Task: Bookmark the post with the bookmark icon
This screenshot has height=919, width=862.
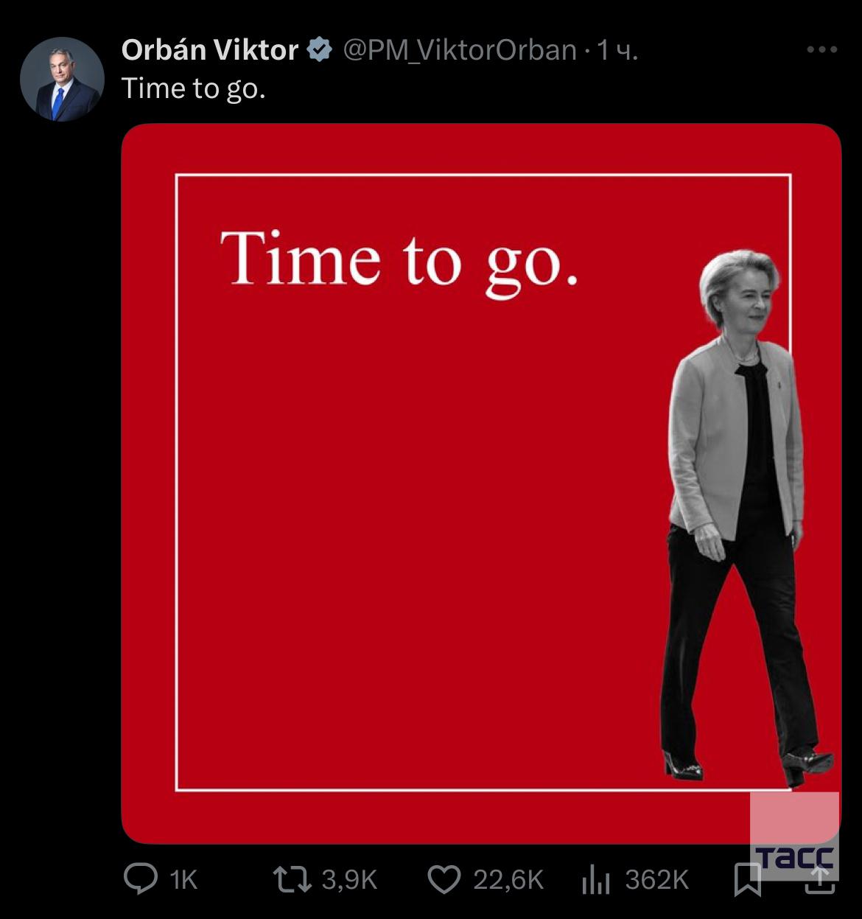Action: (x=747, y=879)
